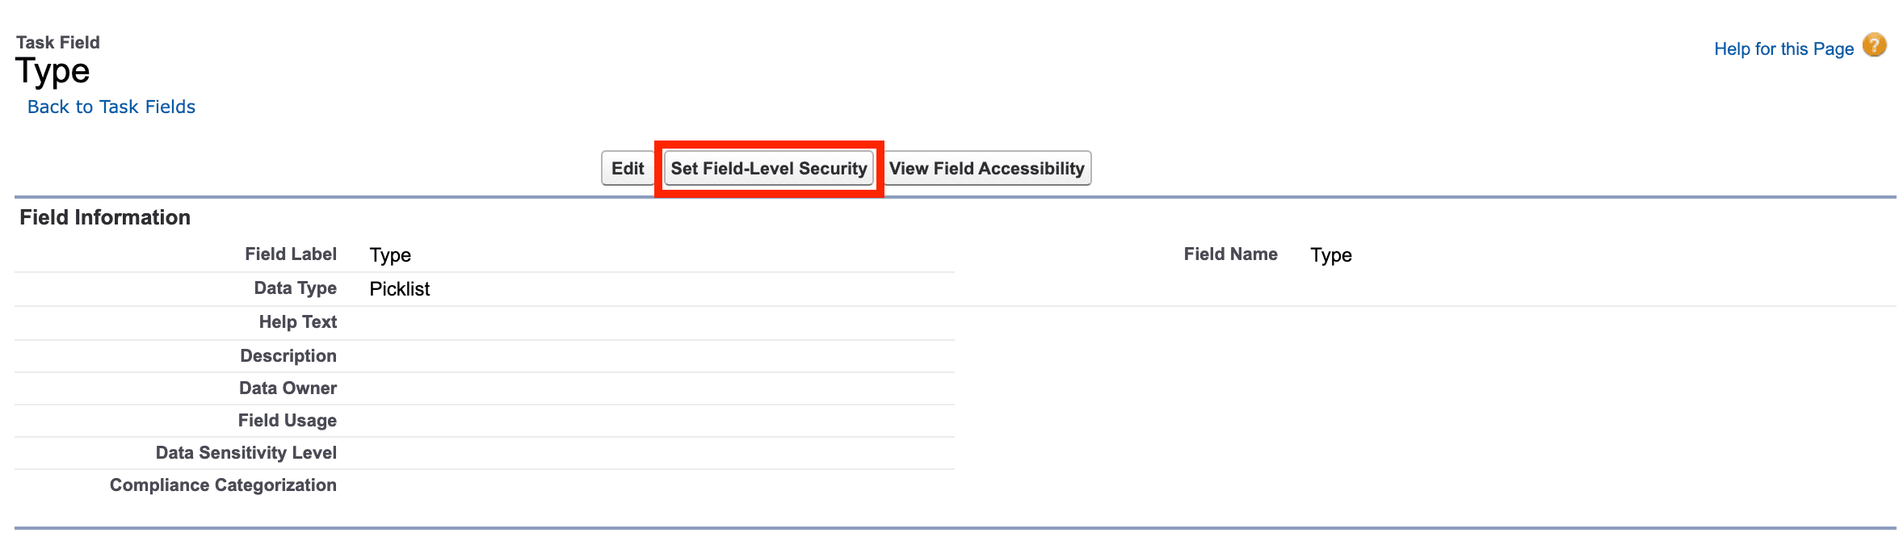The height and width of the screenshot is (533, 1903).
Task: Select the Field Name label
Action: tap(1230, 254)
